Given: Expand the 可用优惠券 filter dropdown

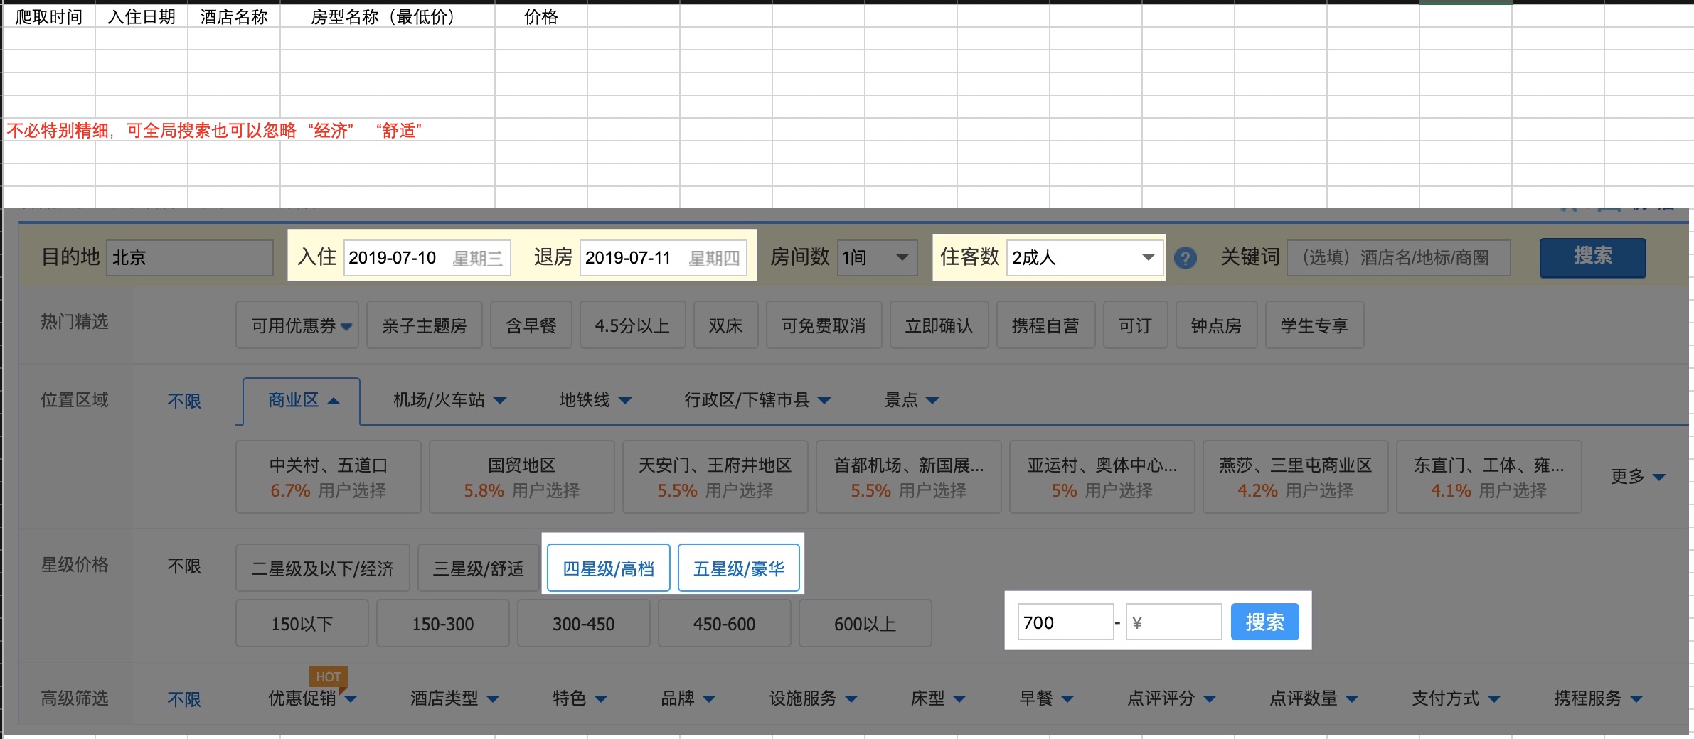Looking at the screenshot, I should [x=297, y=325].
